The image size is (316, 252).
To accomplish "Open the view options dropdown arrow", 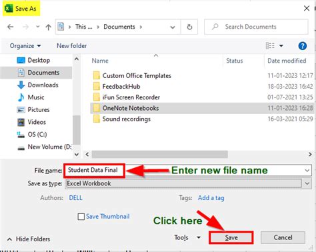I will click(x=281, y=46).
